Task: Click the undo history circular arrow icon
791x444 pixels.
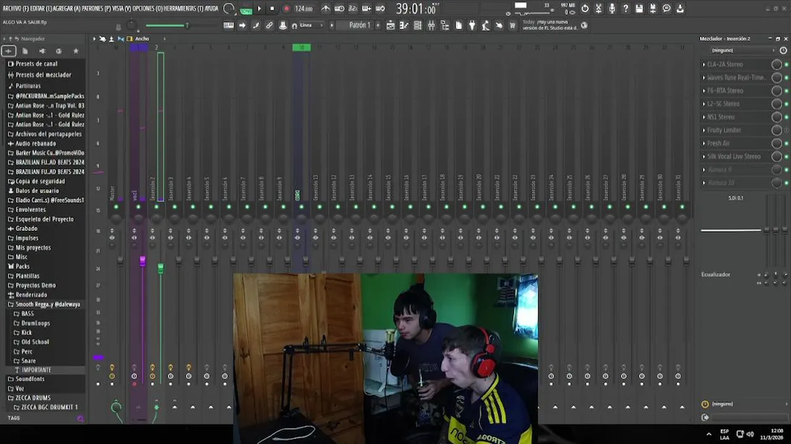Action: [585, 9]
